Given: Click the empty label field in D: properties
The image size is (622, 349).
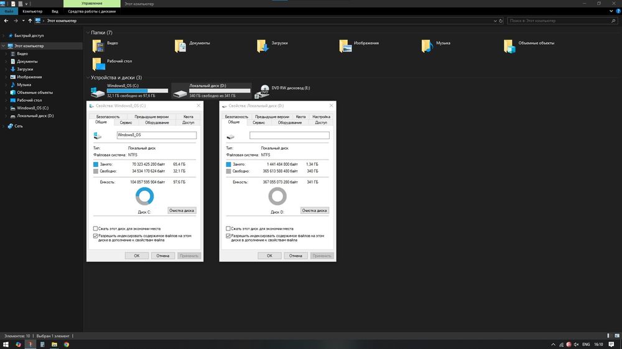Looking at the screenshot, I should [x=290, y=135].
